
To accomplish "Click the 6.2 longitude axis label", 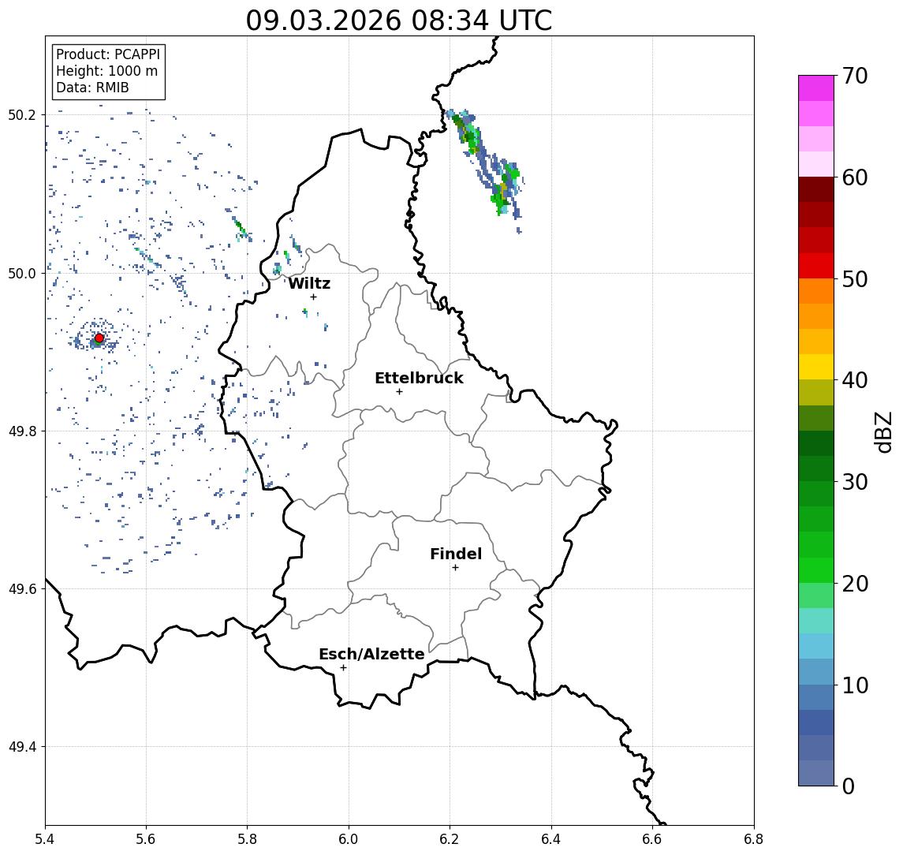I will click(x=450, y=839).
